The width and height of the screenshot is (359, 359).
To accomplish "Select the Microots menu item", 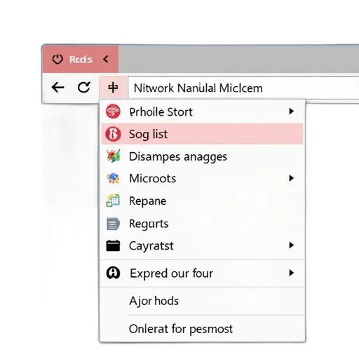I will pos(203,178).
